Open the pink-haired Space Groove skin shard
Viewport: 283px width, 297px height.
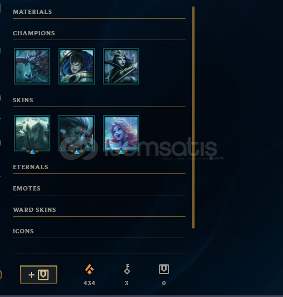click(x=121, y=133)
